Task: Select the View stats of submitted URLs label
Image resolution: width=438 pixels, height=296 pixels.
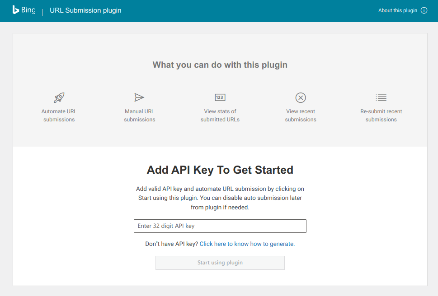Action: 220,116
